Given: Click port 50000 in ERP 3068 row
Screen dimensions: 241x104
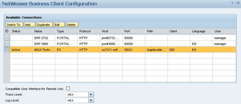Looking at the screenshot, I should [x=134, y=44].
